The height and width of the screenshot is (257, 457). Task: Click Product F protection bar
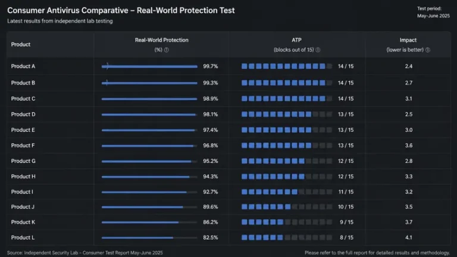coord(149,146)
